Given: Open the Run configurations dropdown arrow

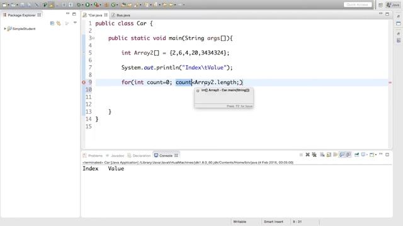Looking at the screenshot, I should click(x=91, y=5).
